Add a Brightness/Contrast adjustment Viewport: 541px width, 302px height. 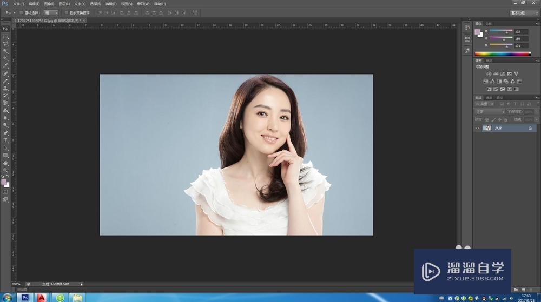[489, 73]
